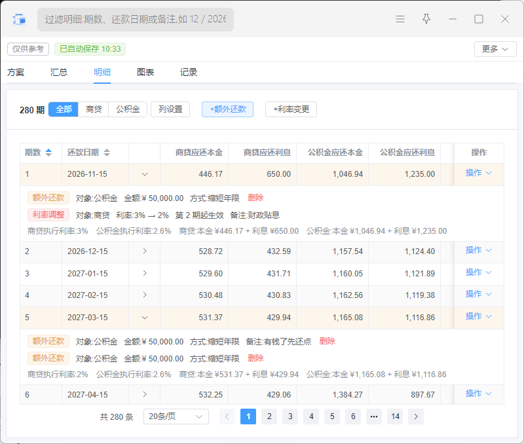Open 操作 menu for row 3

(x=479, y=272)
